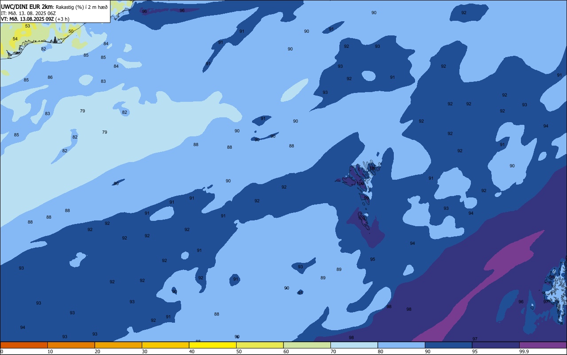This screenshot has width=567, height=355.
Task: Click the 'VT: Mið. 13.08.2025 09Z (+3 h)' line
Action: [35, 19]
